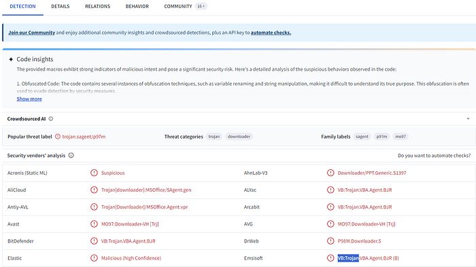Select AliCloud's Trojan[downloader]:MSOffice/SAgent.gen result
Viewport: 476px width, 267px height.
(146, 190)
